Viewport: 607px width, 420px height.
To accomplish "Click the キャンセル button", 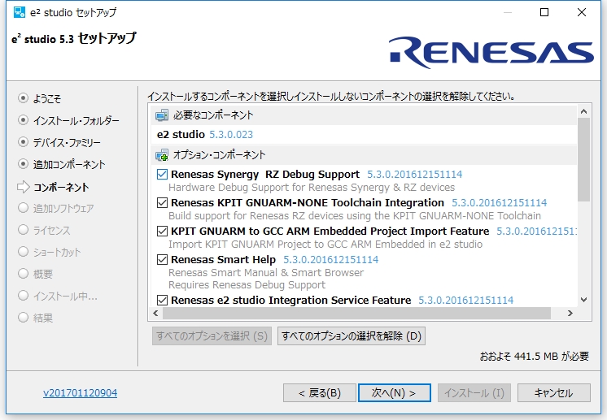I will click(x=554, y=393).
